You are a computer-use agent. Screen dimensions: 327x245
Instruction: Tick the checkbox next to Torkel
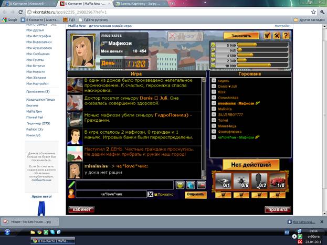(214, 120)
